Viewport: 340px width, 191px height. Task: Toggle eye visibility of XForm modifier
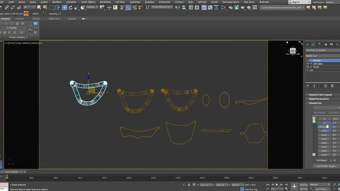click(308, 67)
